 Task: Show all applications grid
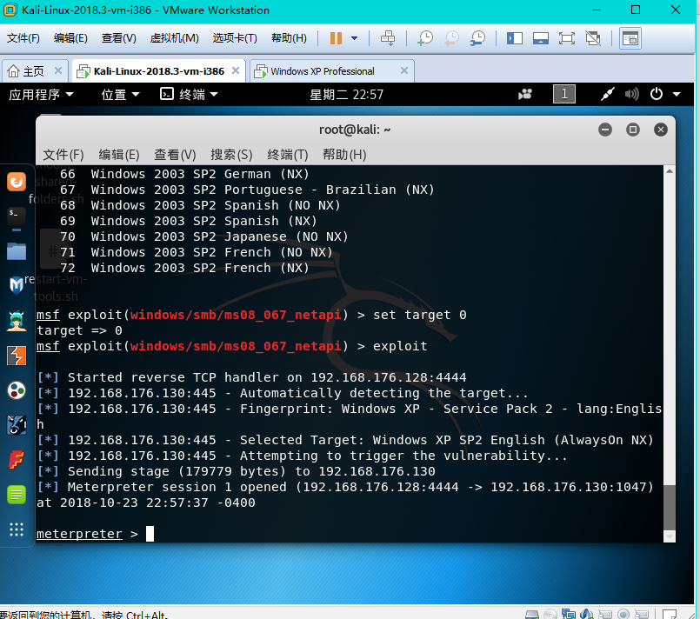[17, 529]
